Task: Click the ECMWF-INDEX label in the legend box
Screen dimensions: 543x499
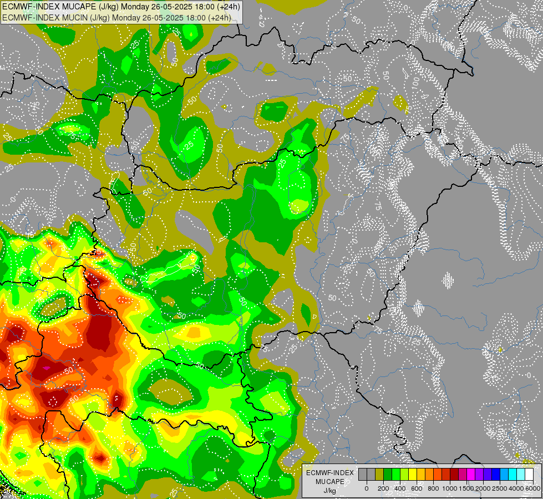Action: tap(330, 473)
